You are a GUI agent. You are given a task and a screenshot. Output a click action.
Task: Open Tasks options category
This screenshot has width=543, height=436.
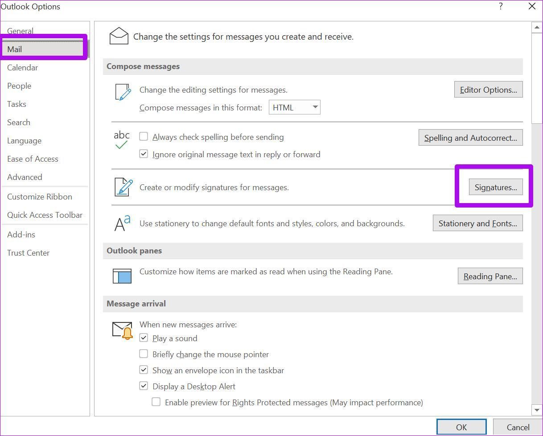[45, 104]
